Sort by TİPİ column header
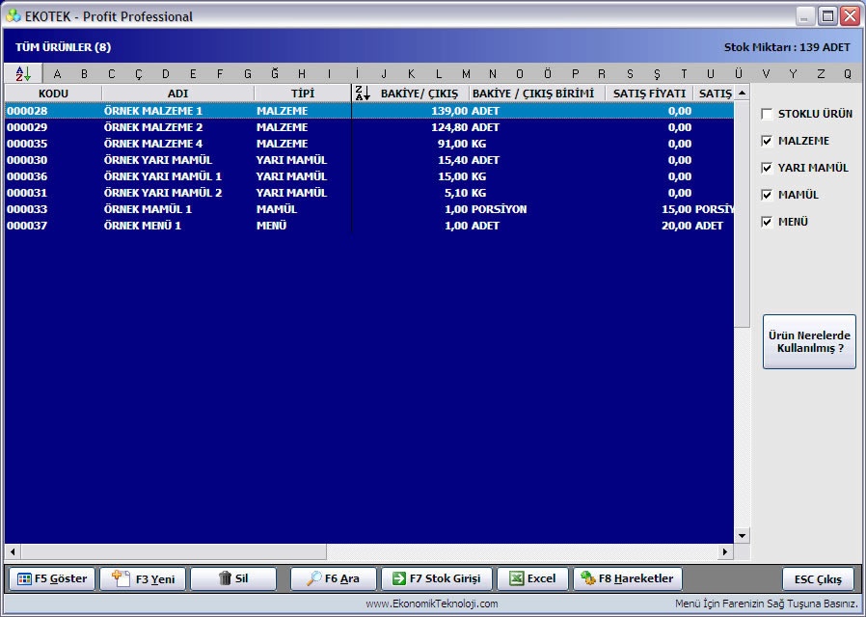Image resolution: width=866 pixels, height=617 pixels. (303, 94)
